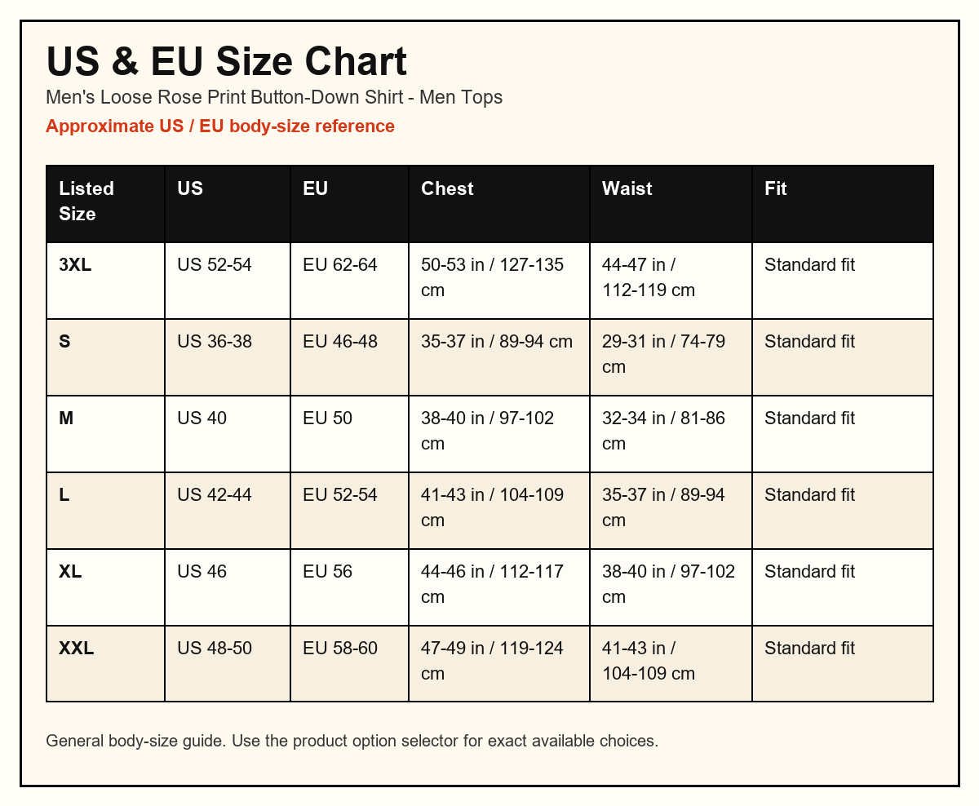The image size is (979, 806).
Task: Select the XL listed size cell
Action: (106, 587)
